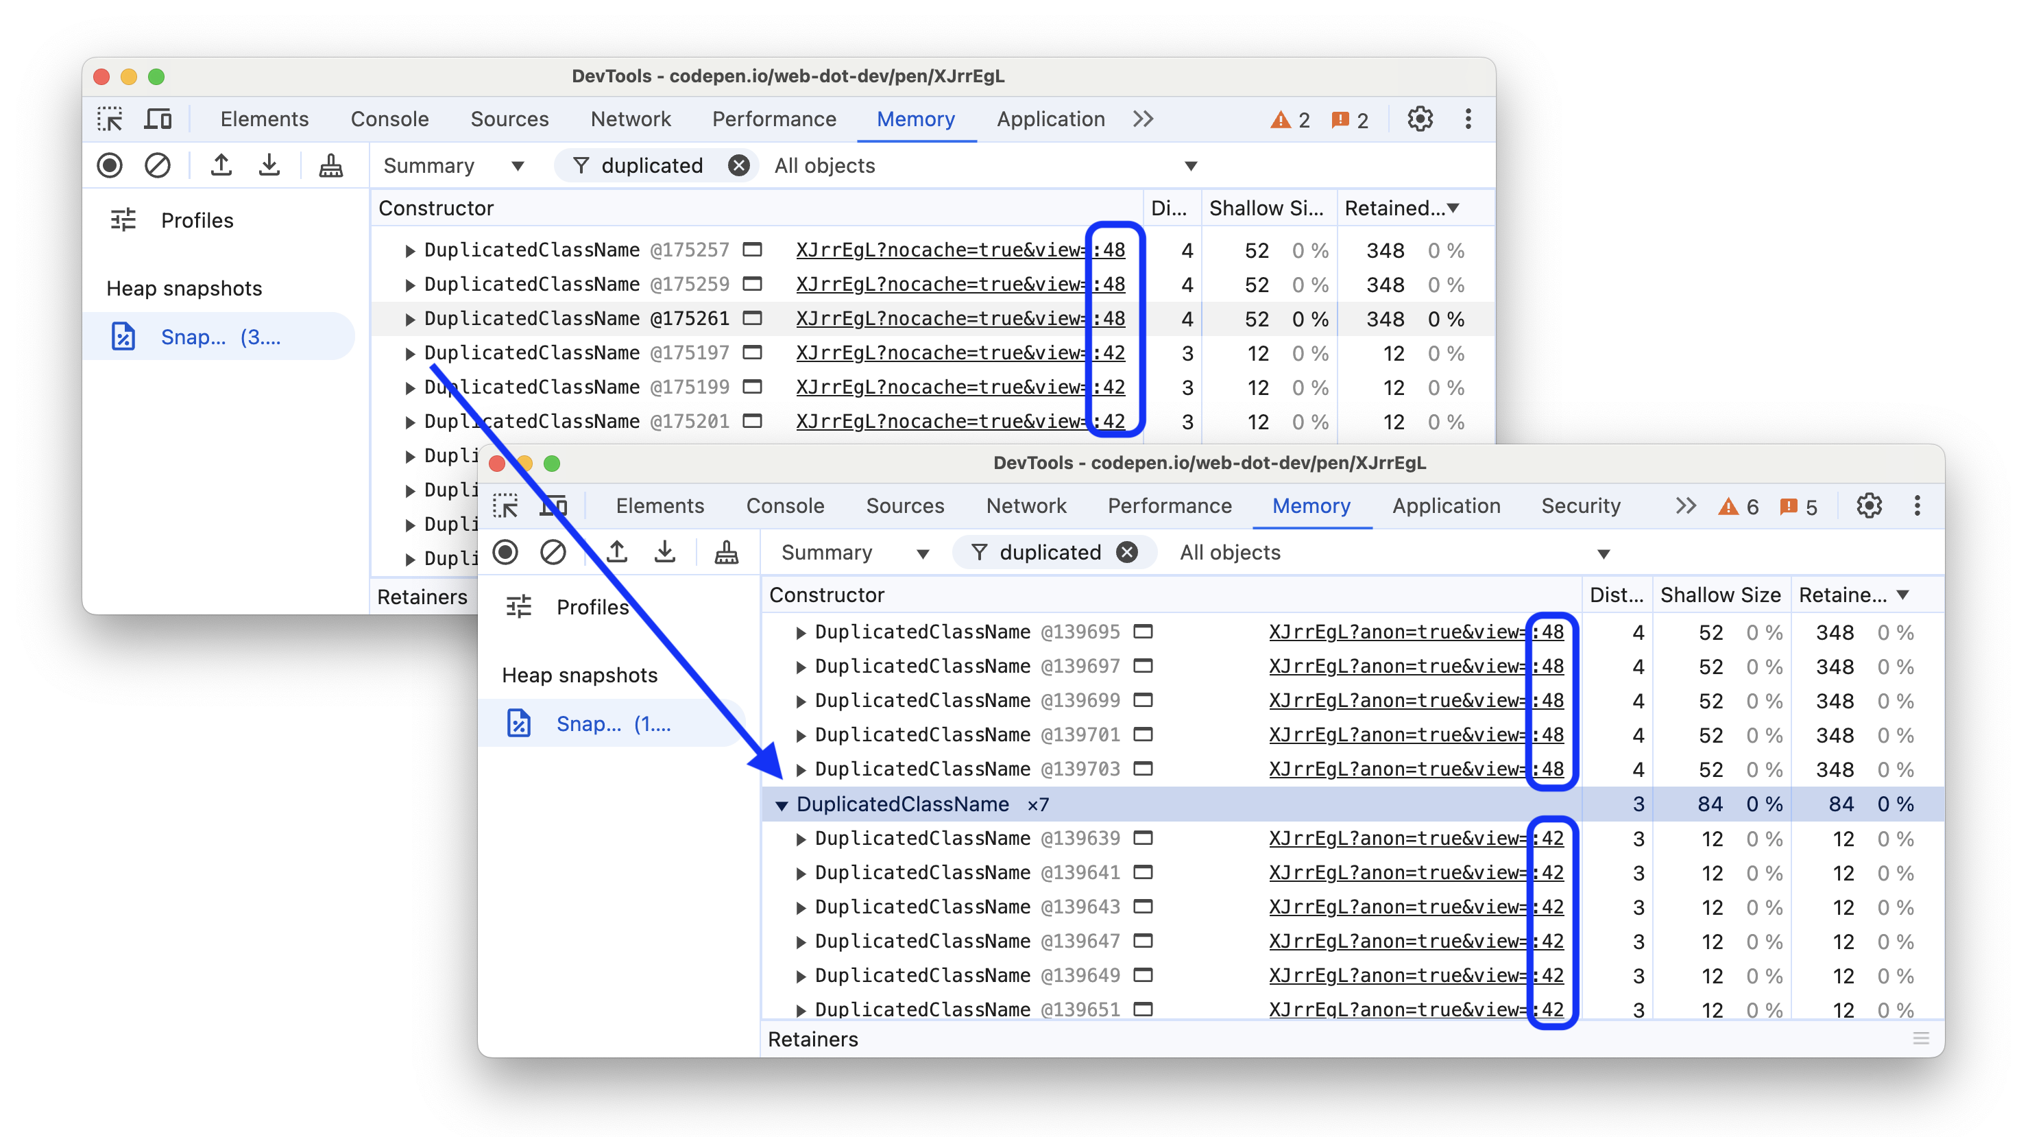Click Snap... (1... heap snapshot
2032x1137 pixels.
pos(616,723)
